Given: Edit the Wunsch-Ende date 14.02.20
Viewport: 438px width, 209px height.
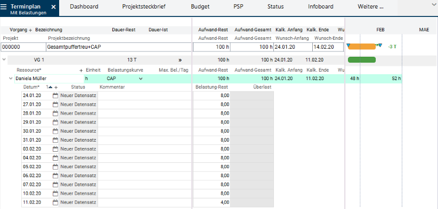Looking at the screenshot, I should click(328, 47).
